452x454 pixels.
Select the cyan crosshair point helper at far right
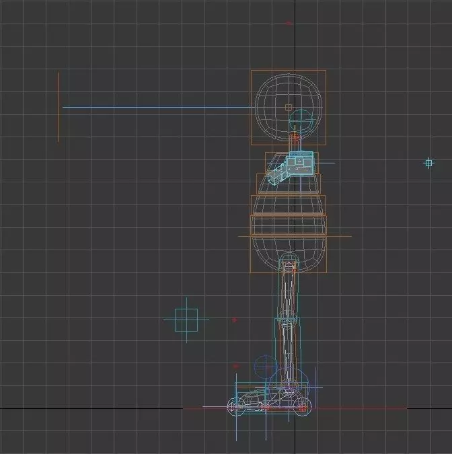[429, 163]
